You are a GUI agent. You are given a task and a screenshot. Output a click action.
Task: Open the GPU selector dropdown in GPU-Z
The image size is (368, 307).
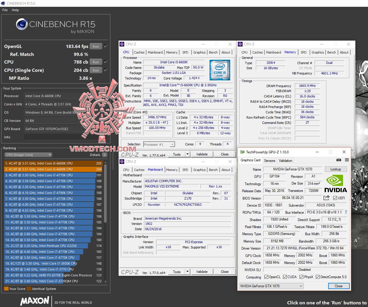point(271,286)
